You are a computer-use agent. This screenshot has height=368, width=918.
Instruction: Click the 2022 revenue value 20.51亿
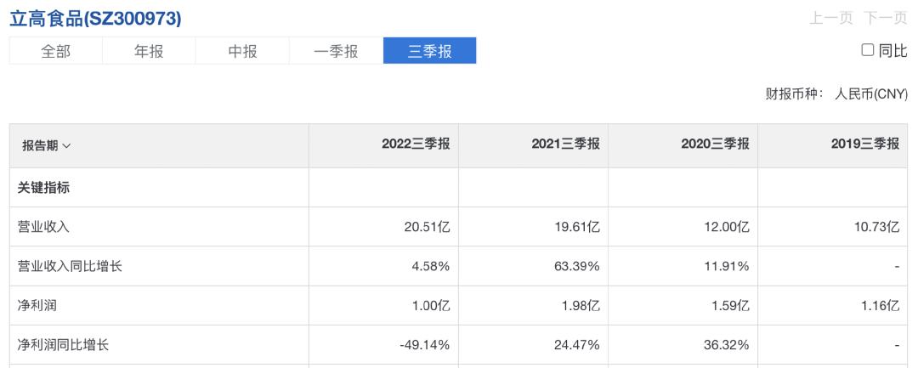427,227
